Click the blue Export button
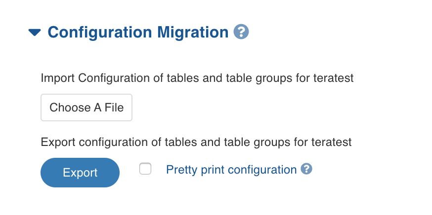Screen dimensions: 432x215 pyautogui.click(x=80, y=173)
